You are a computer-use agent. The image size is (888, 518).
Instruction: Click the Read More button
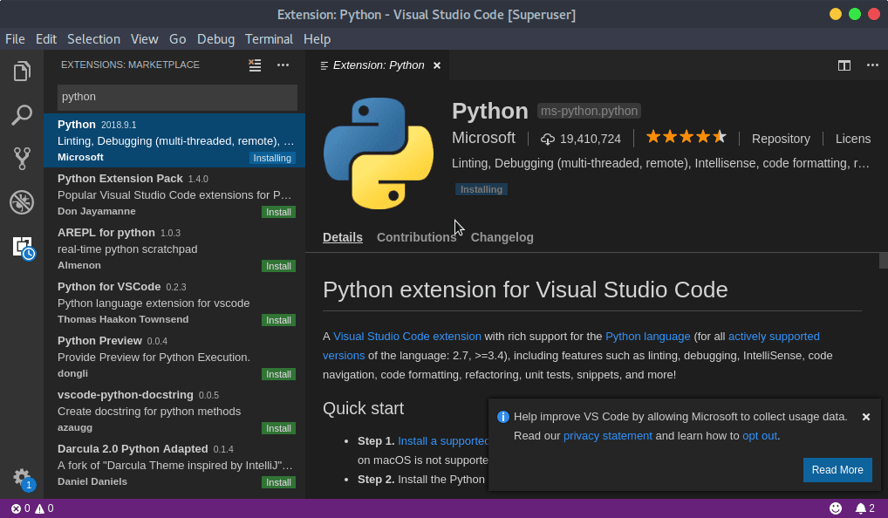[837, 470]
